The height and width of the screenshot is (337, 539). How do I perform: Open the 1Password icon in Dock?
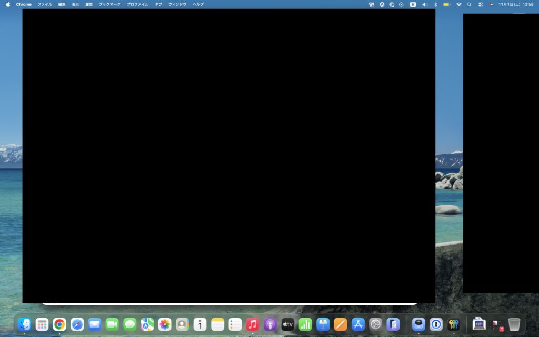click(x=436, y=324)
